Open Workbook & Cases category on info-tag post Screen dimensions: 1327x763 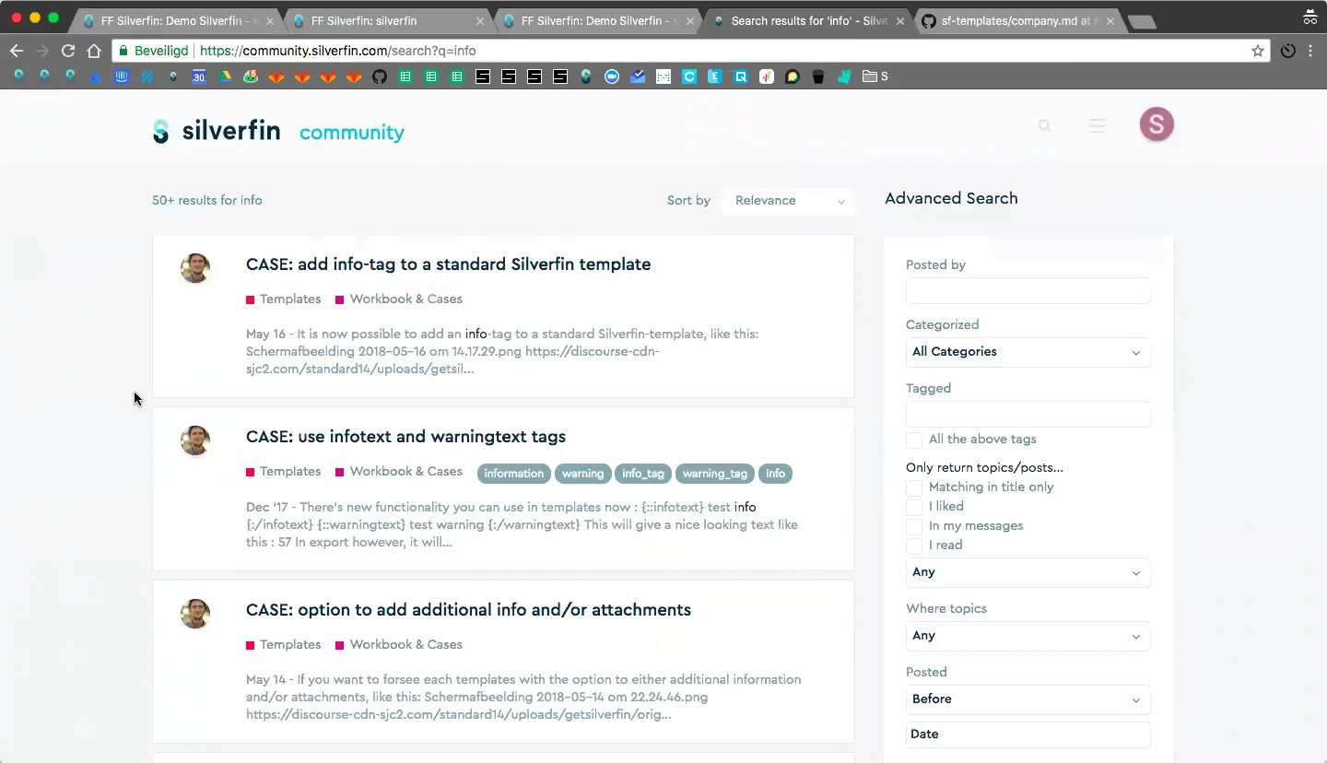tap(399, 299)
